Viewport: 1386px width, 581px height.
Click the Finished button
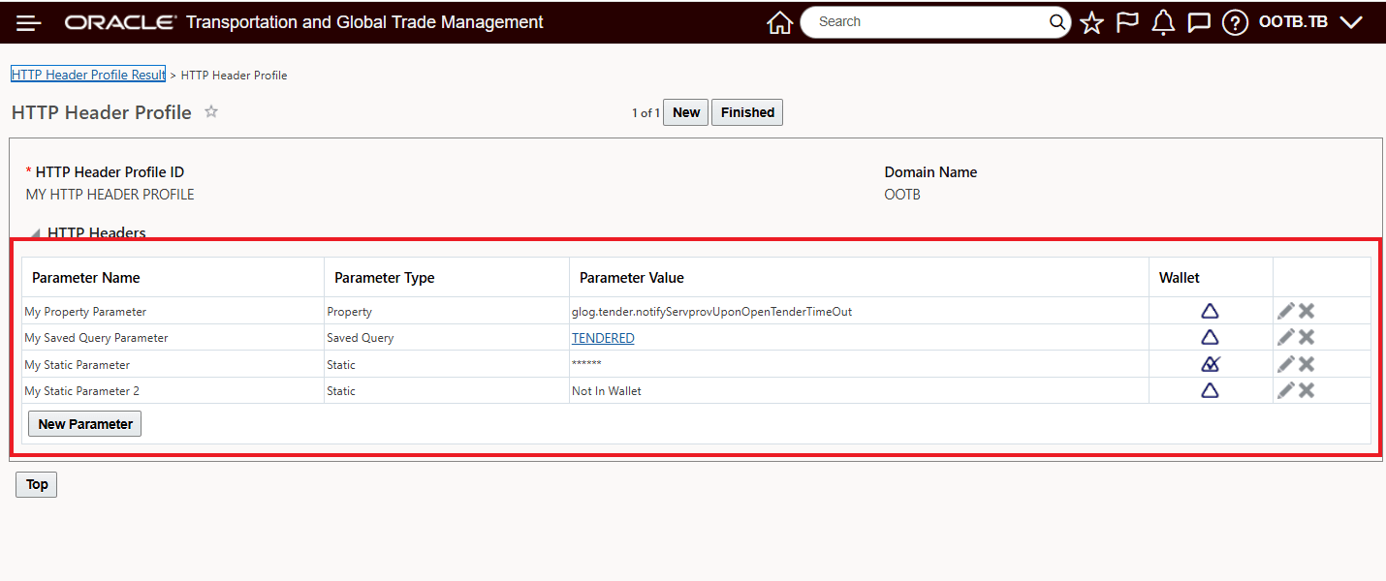746,111
